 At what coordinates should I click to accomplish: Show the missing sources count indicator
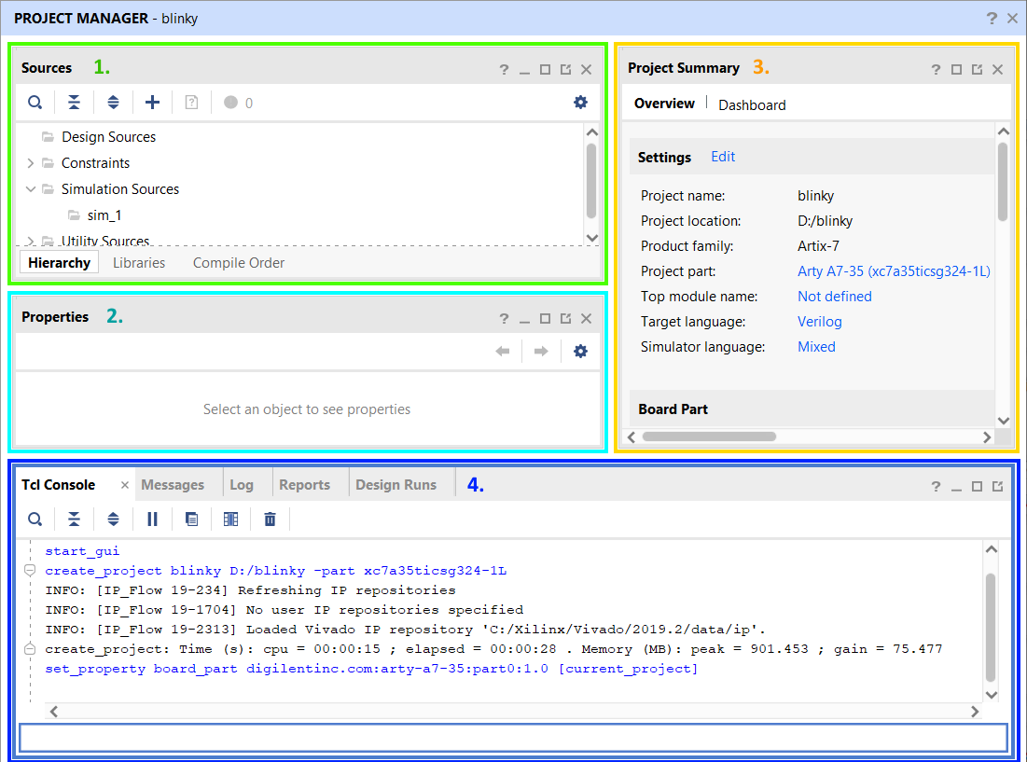[x=239, y=103]
